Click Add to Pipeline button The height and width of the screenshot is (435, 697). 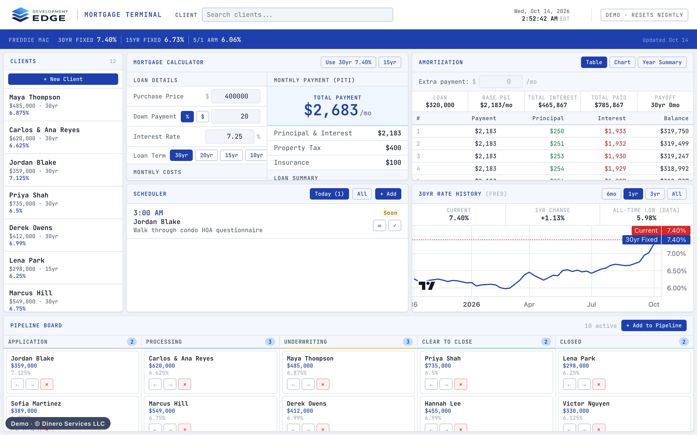(x=653, y=325)
